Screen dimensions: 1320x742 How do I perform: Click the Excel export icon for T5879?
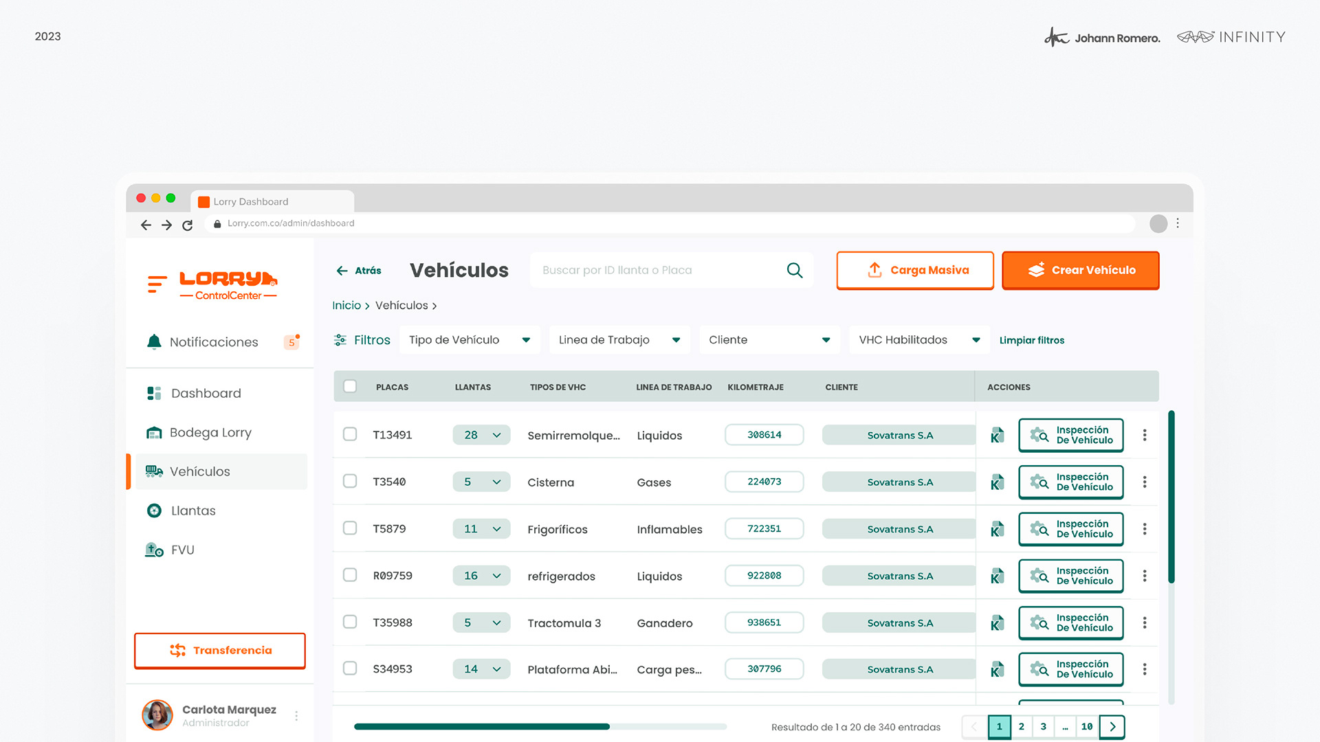(998, 529)
